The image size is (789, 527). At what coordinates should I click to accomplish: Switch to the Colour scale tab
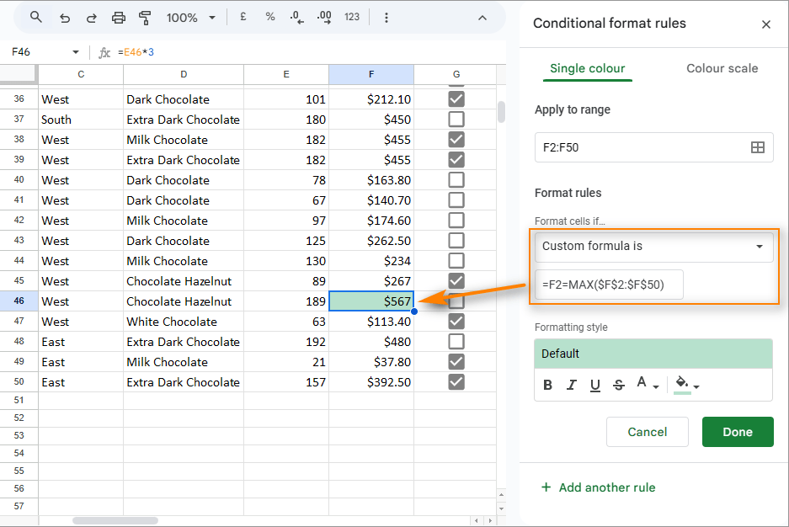[722, 68]
